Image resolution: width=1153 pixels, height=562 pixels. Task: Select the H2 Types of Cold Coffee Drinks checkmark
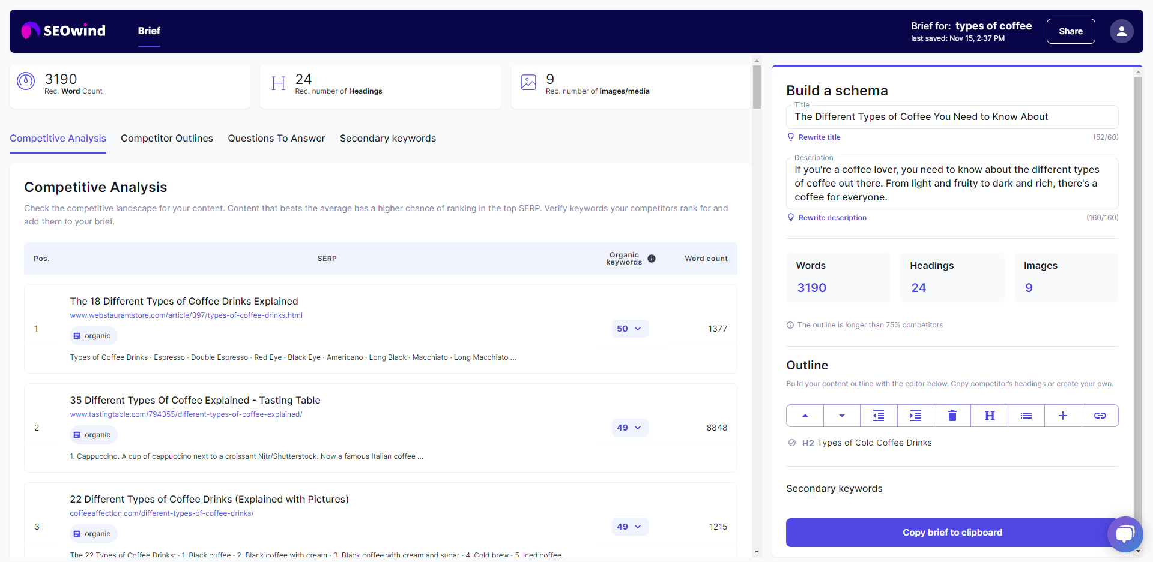click(x=791, y=443)
